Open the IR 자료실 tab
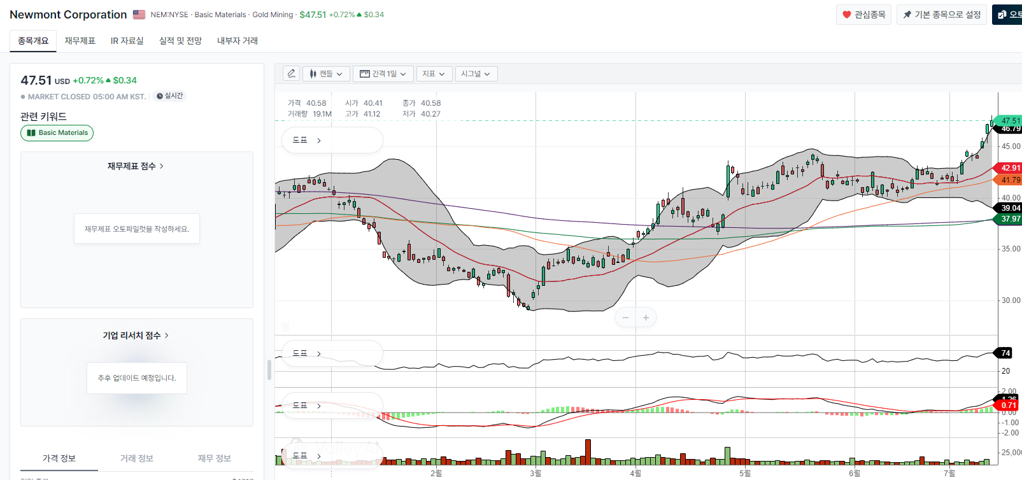Image resolution: width=1022 pixels, height=480 pixels. click(x=127, y=41)
